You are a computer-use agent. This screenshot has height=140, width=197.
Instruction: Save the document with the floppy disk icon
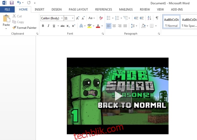click(12, 3)
